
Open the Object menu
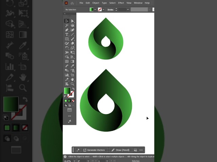tap(96, 3)
